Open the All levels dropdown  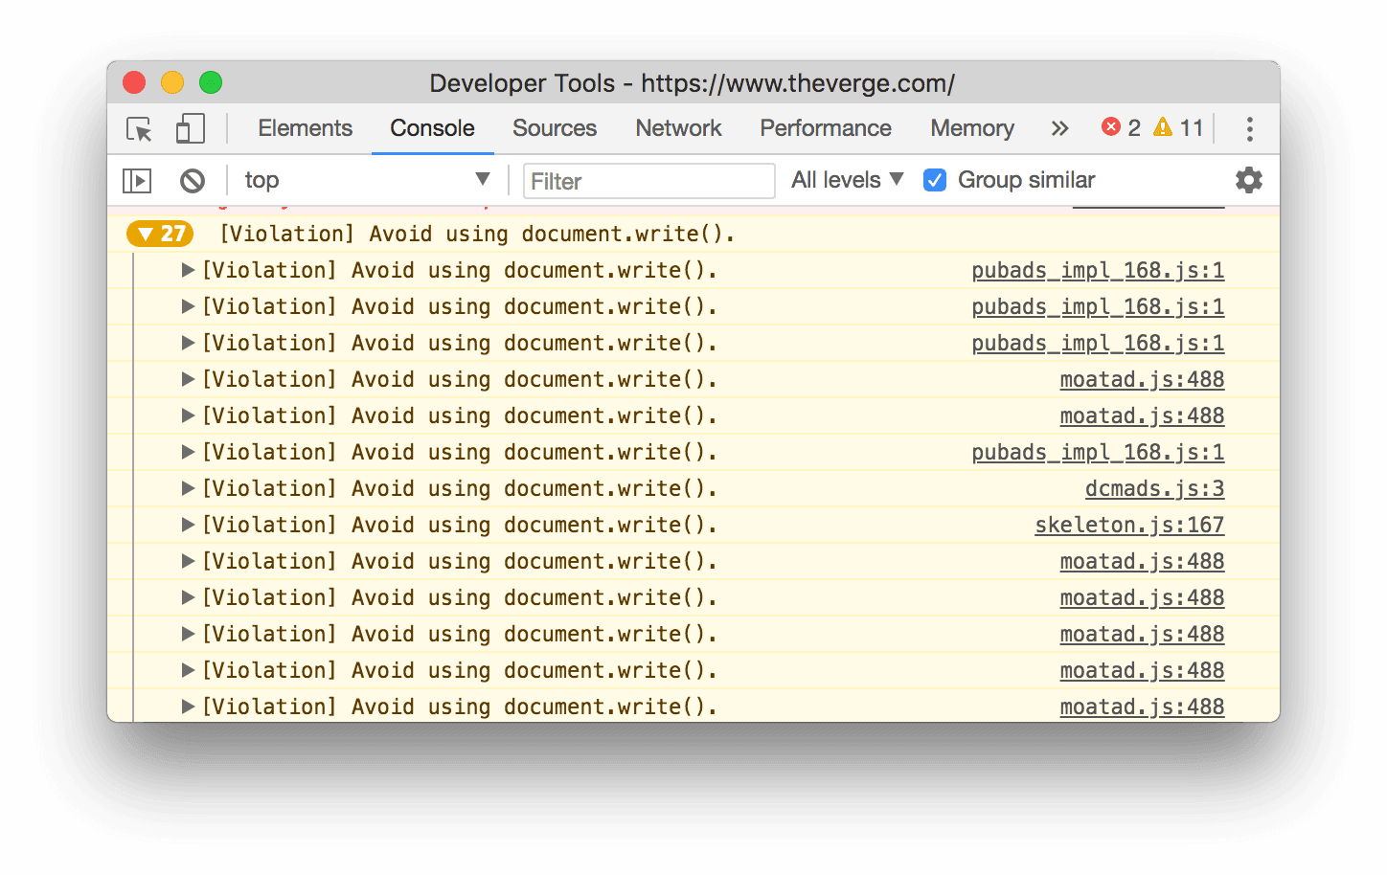tap(847, 180)
